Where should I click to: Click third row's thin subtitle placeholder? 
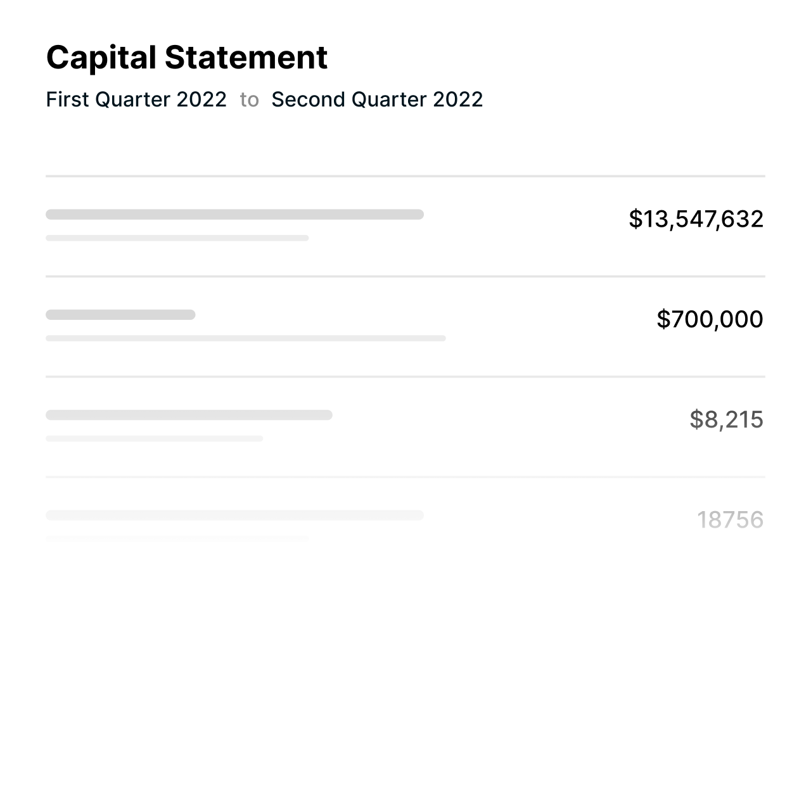click(x=154, y=438)
